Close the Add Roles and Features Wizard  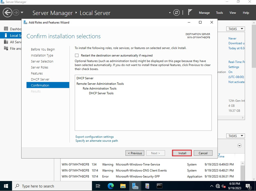point(212,22)
